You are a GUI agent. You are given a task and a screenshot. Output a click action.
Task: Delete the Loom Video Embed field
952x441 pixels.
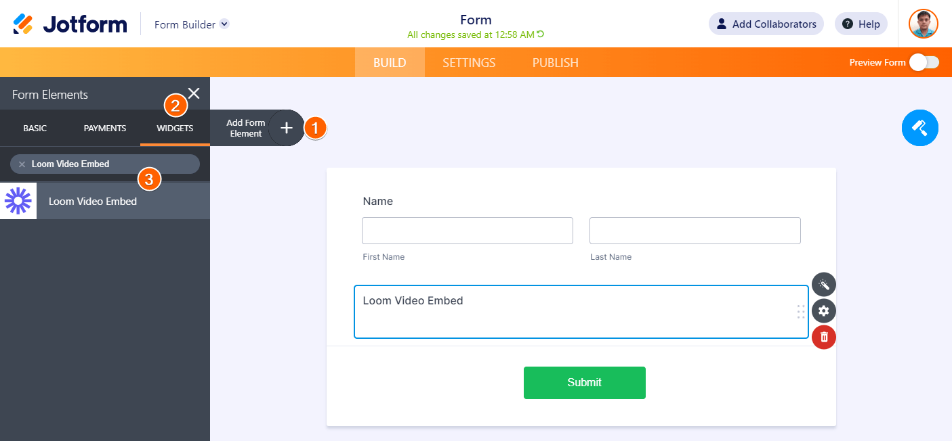click(x=824, y=337)
